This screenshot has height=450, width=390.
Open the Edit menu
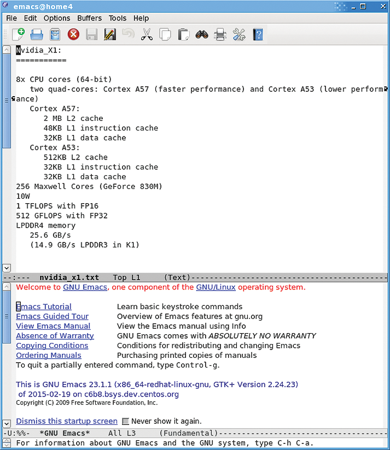click(30, 19)
